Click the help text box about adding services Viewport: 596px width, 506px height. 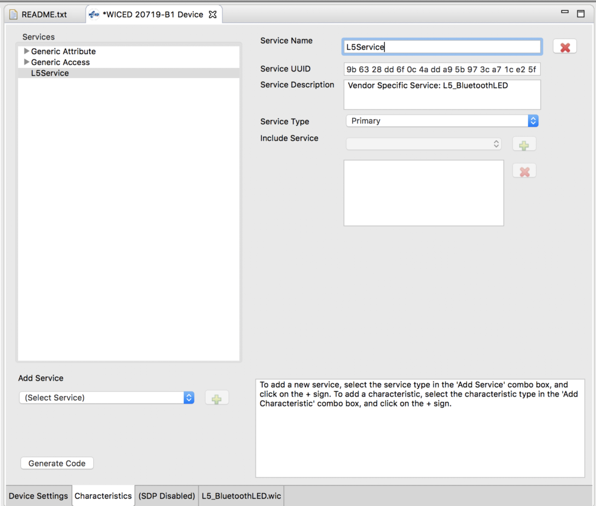click(x=420, y=428)
